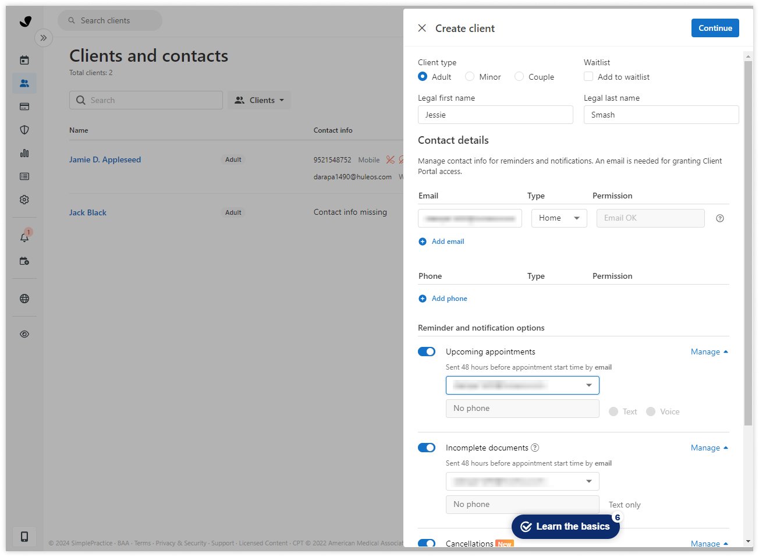759x557 pixels.
Task: Click the Add phone link
Action: tap(449, 299)
